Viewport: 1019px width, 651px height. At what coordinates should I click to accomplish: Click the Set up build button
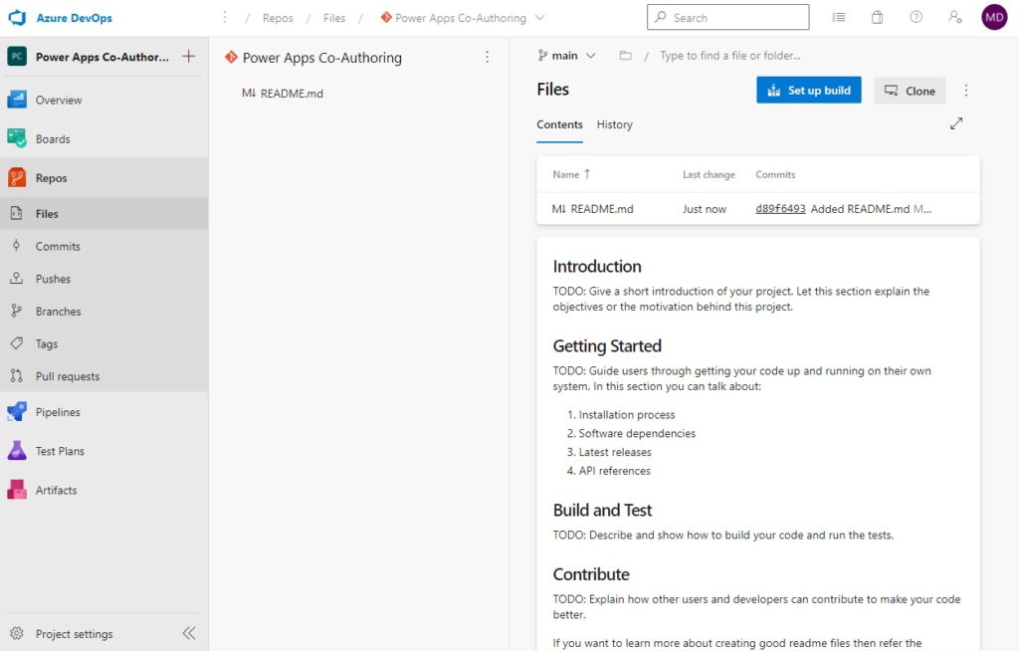808,91
